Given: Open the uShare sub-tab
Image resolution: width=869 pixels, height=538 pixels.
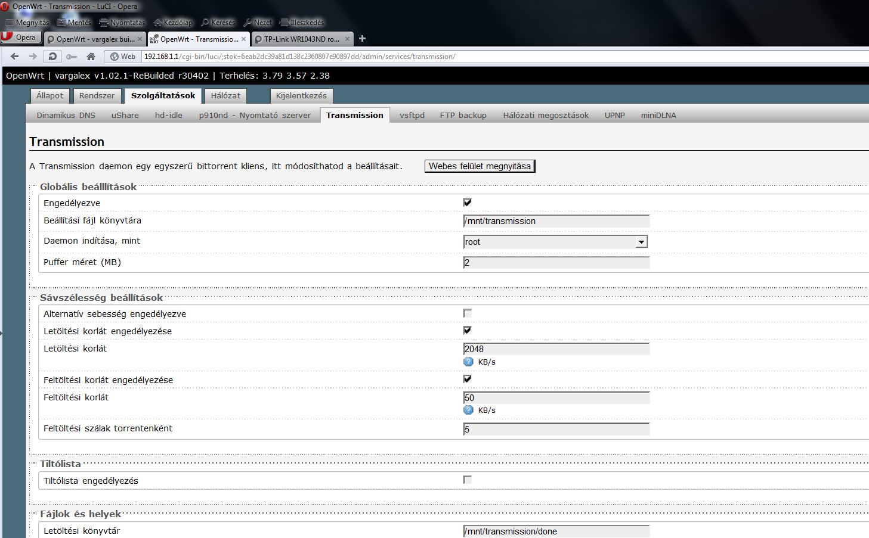Looking at the screenshot, I should tap(125, 116).
